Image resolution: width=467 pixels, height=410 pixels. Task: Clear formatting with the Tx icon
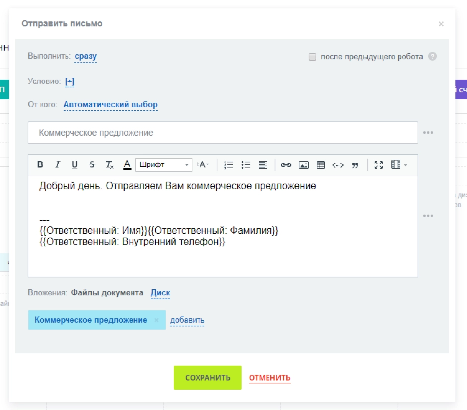click(x=109, y=165)
